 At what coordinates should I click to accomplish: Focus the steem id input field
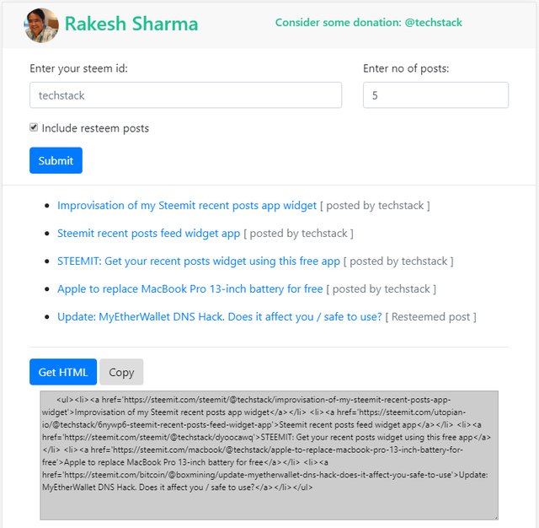coord(185,95)
